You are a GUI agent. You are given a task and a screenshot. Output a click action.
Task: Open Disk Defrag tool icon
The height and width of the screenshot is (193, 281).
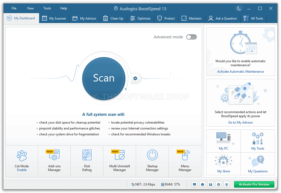point(87,155)
